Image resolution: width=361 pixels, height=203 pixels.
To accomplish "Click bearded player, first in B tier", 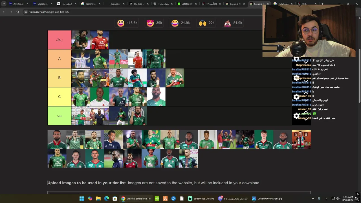I will point(81,78).
